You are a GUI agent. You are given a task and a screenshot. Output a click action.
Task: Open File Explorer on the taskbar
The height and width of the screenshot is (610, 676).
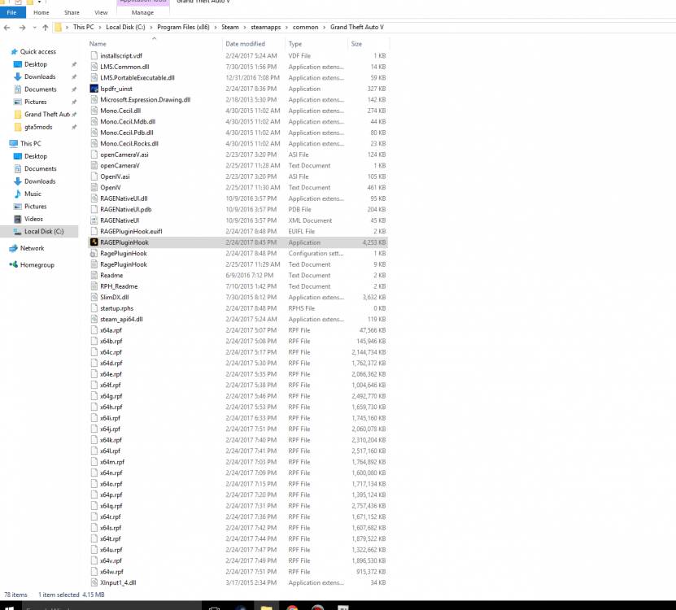tap(267, 607)
